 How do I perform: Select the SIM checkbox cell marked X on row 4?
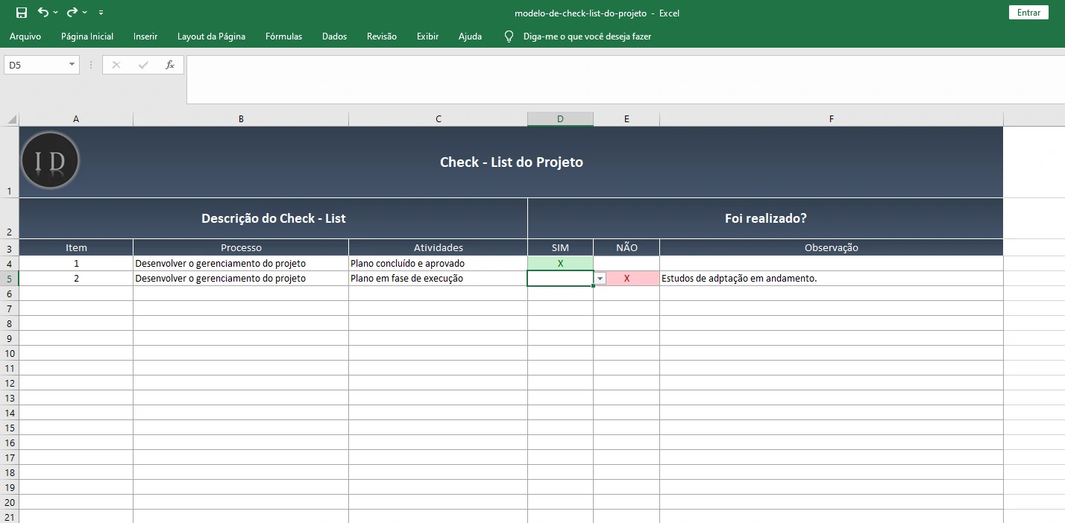560,263
